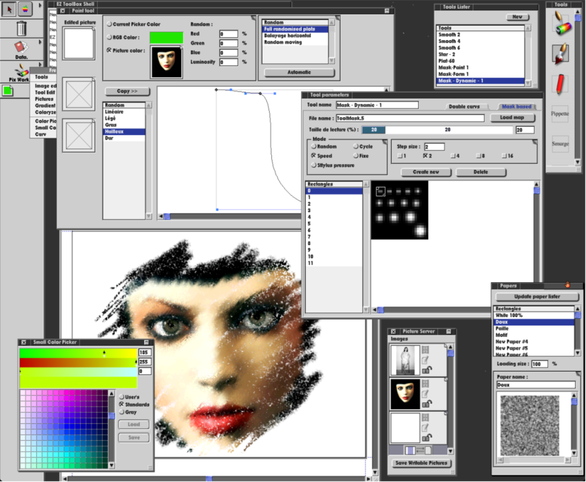Choose the Smurge tool
The image size is (586, 482).
pos(560,144)
